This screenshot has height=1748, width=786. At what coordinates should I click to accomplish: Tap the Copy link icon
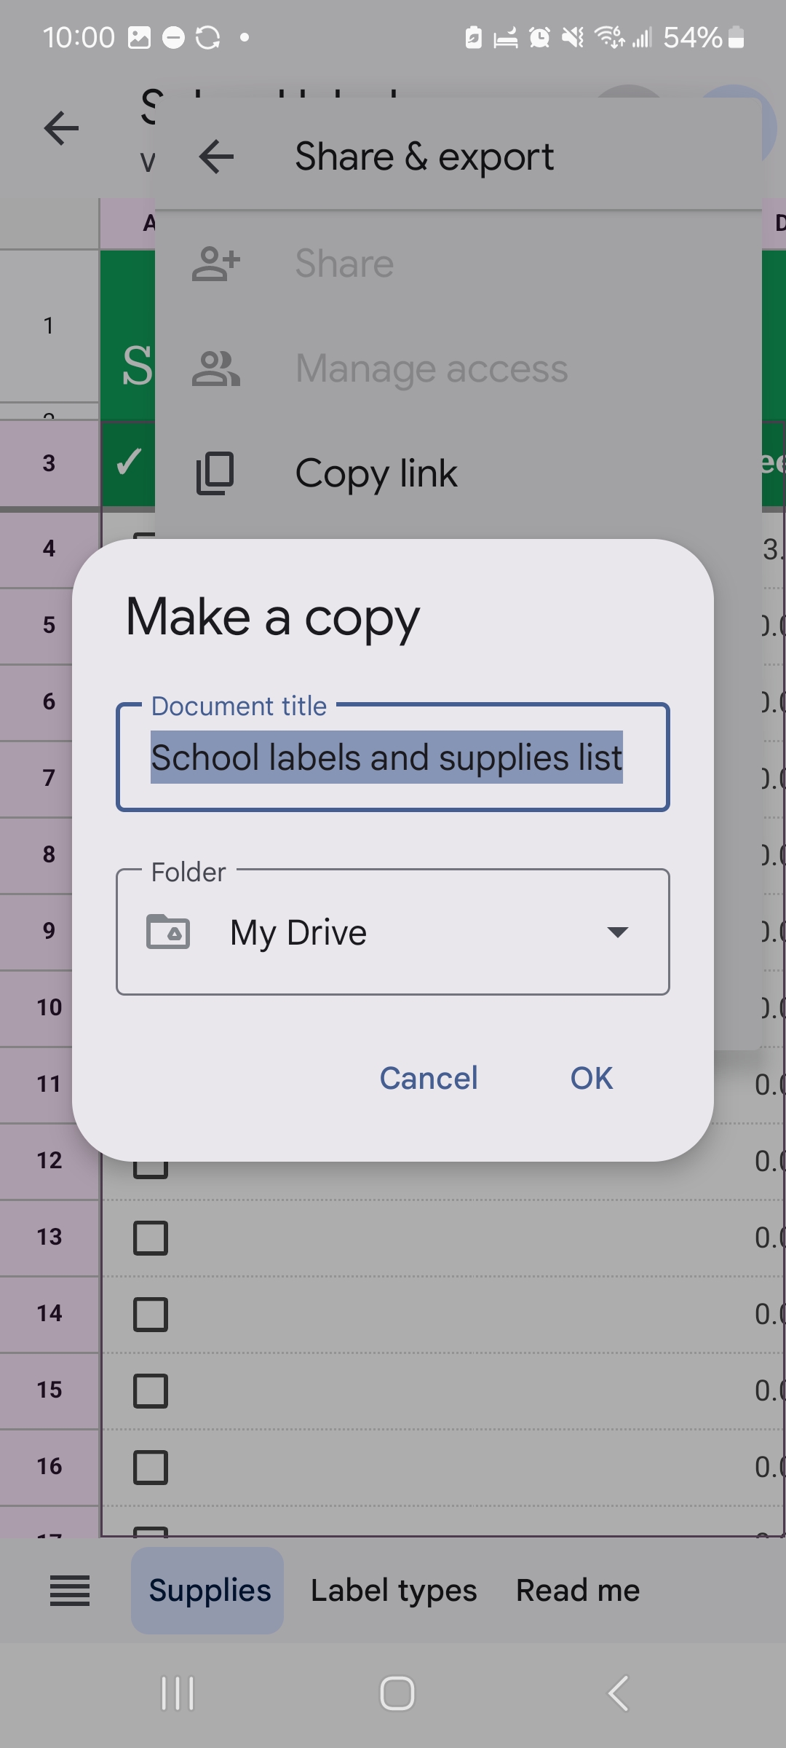click(x=215, y=473)
